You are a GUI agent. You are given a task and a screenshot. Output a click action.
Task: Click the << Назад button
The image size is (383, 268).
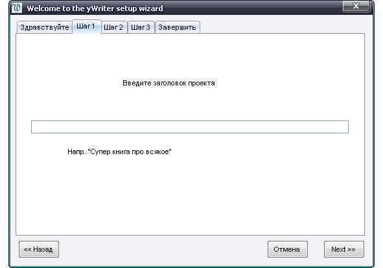coord(39,249)
